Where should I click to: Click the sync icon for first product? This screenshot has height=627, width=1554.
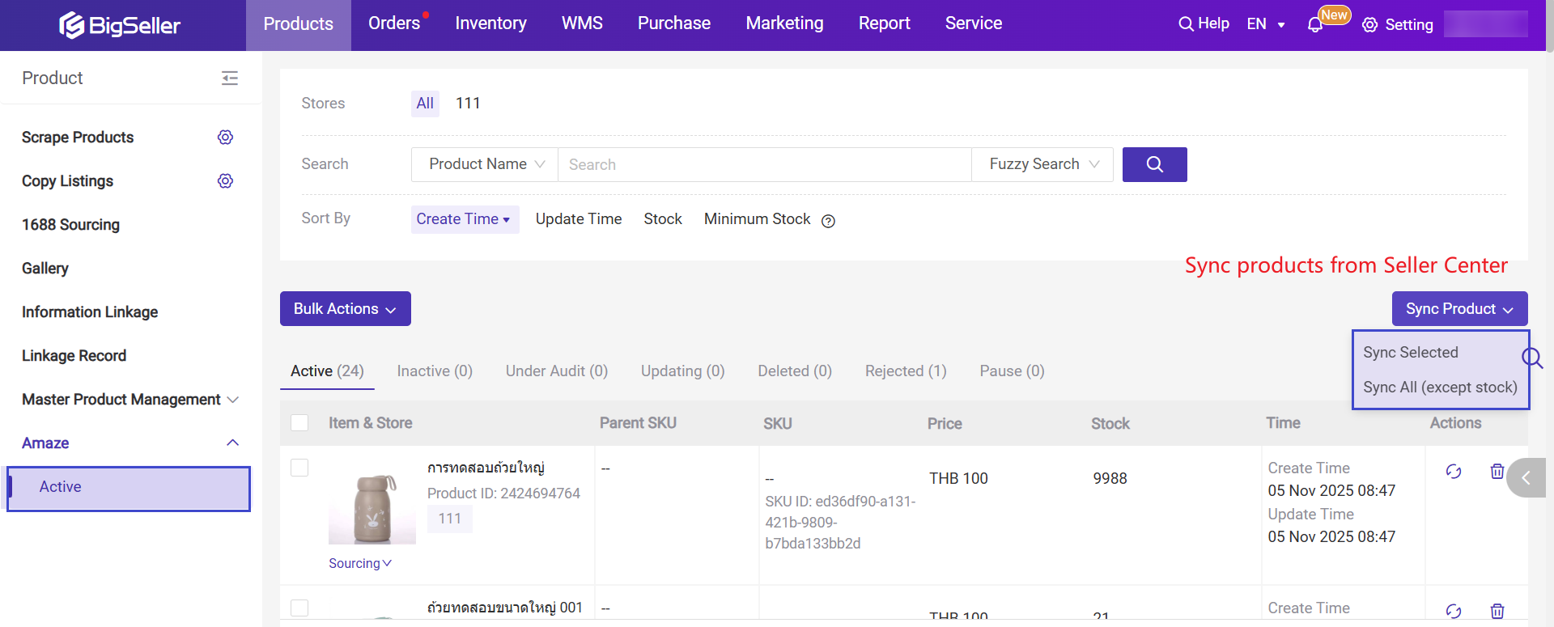pos(1454,472)
